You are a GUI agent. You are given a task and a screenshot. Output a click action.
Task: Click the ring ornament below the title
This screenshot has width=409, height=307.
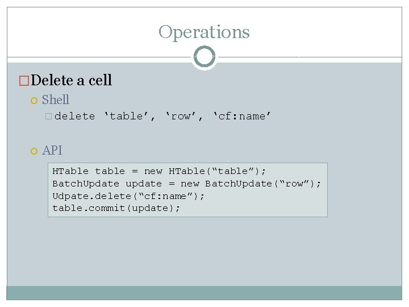pos(204,57)
